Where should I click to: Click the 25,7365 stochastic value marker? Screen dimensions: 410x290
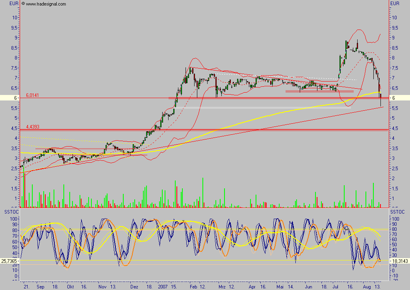(9, 261)
